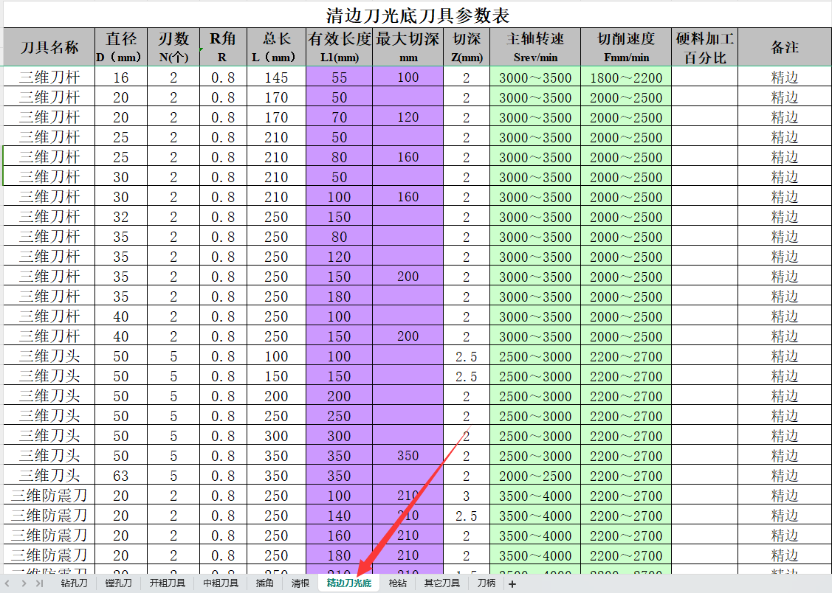Open the 刀柄 sheet tab
This screenshot has width=832, height=593.
(486, 583)
